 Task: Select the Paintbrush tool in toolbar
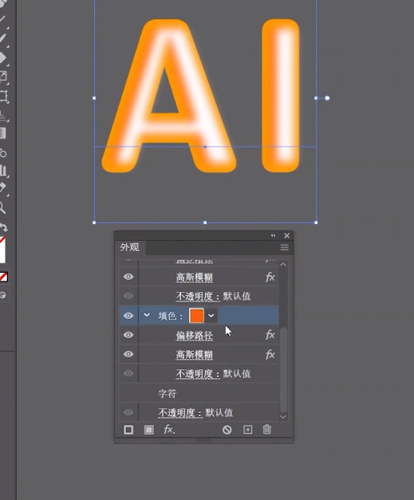tap(2, 38)
